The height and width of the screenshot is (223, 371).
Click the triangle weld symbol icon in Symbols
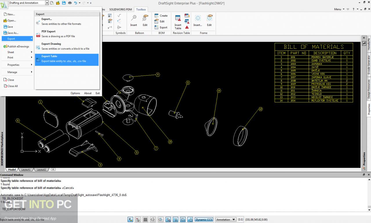pos(119,27)
